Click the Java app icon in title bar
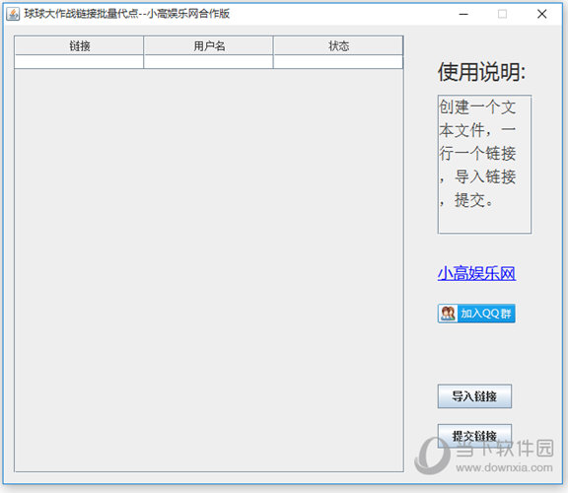 point(13,14)
